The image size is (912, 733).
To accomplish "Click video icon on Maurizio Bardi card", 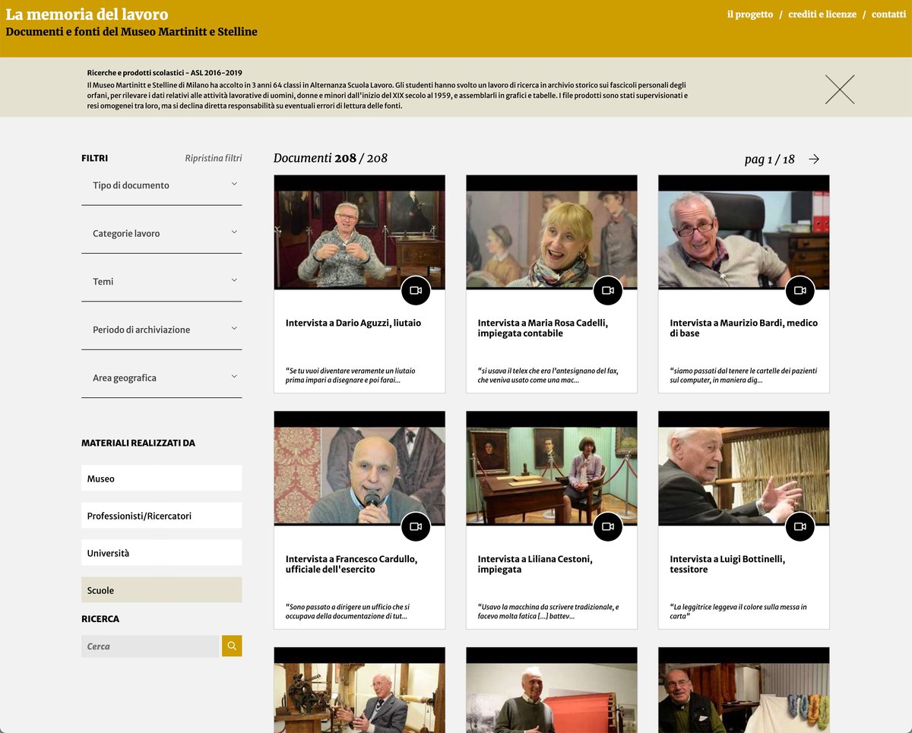I will (x=800, y=290).
